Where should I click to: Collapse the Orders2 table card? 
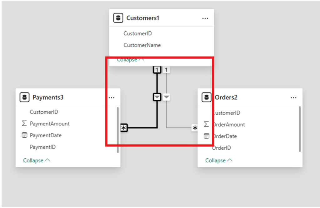219,160
